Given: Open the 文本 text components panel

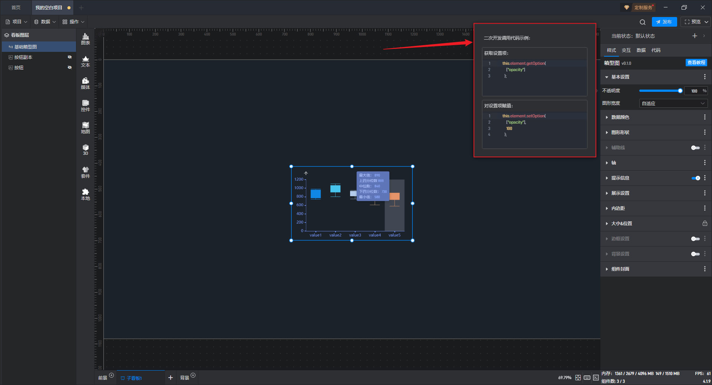Looking at the screenshot, I should (x=85, y=61).
